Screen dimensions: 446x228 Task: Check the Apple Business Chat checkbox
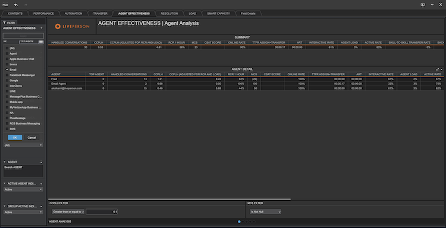click(7, 59)
